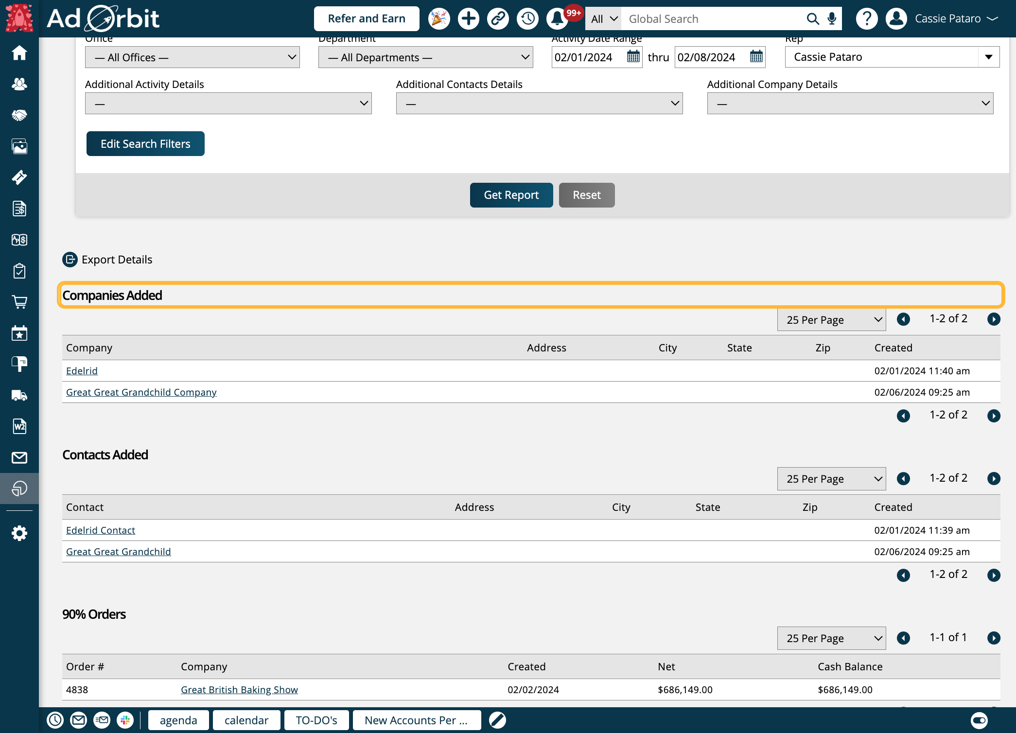Go to next page of Companies Added
1016x733 pixels.
(x=994, y=319)
